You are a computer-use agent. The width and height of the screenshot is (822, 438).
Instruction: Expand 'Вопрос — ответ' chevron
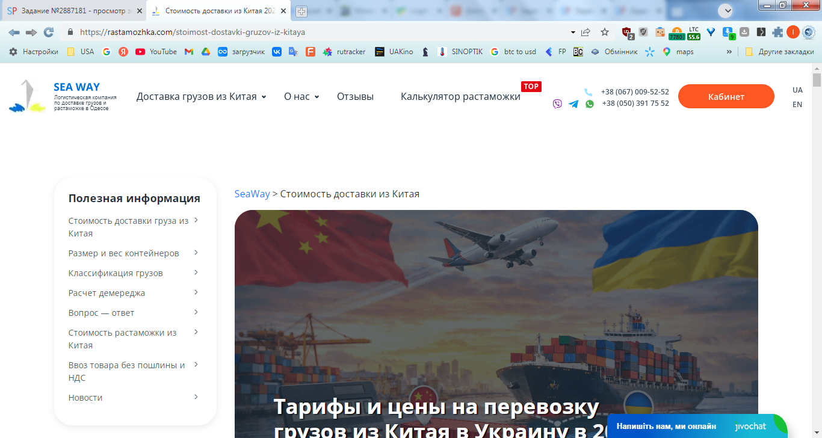196,312
